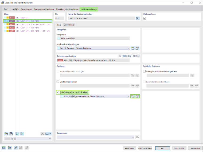
Task: Click new construction stage icon
Action: 192,86
